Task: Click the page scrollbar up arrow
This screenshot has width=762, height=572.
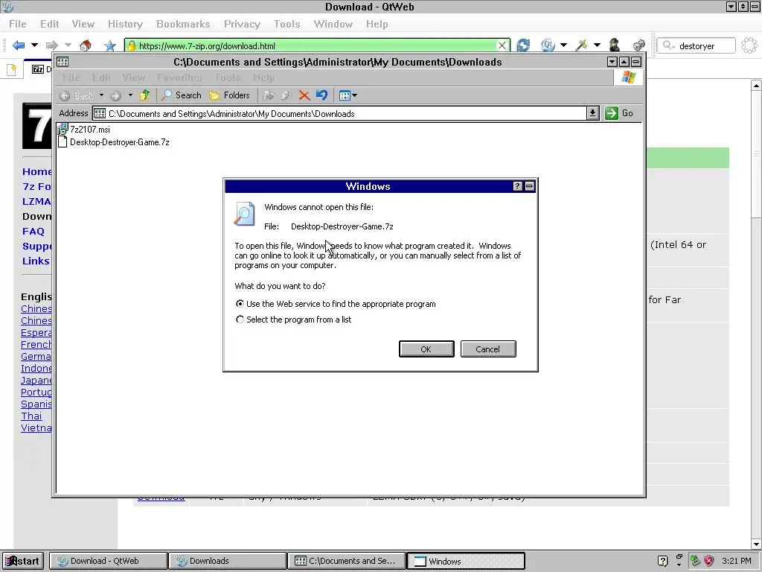Action: coord(756,85)
